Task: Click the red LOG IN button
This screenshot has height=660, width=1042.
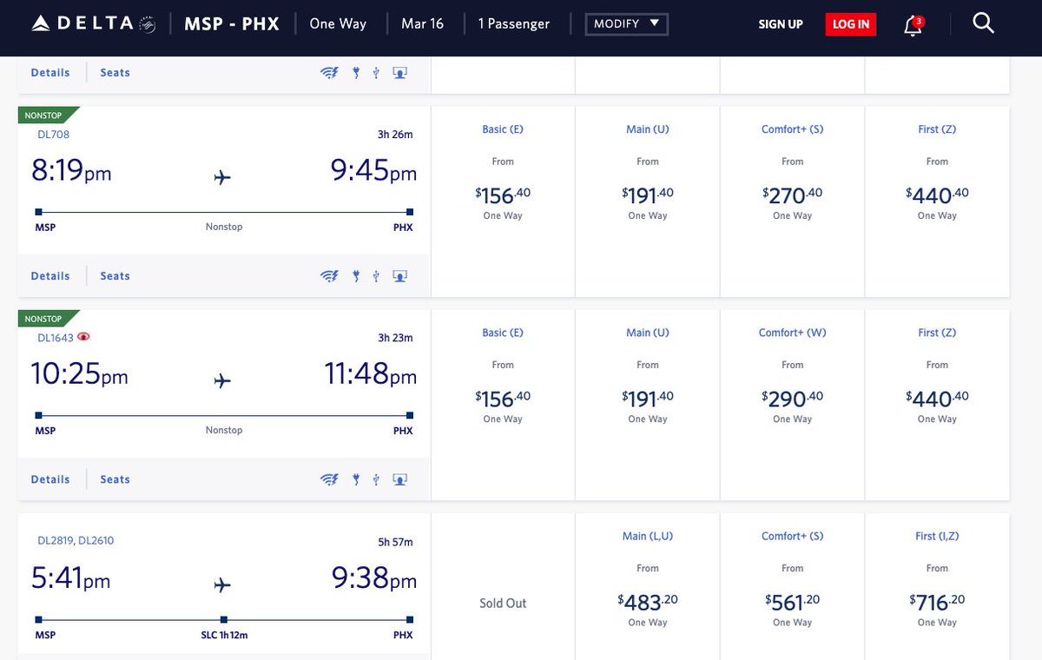Action: tap(851, 24)
